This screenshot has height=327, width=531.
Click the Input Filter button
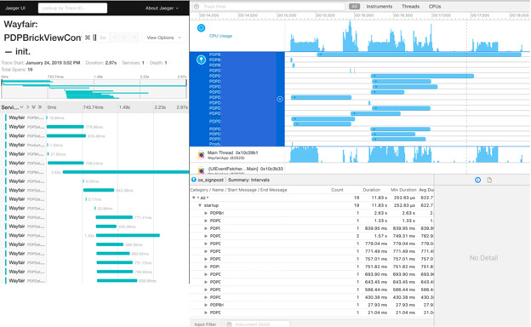[205, 324]
